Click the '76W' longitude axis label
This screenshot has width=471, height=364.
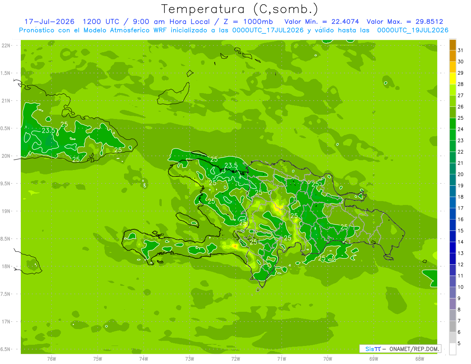click(51, 359)
